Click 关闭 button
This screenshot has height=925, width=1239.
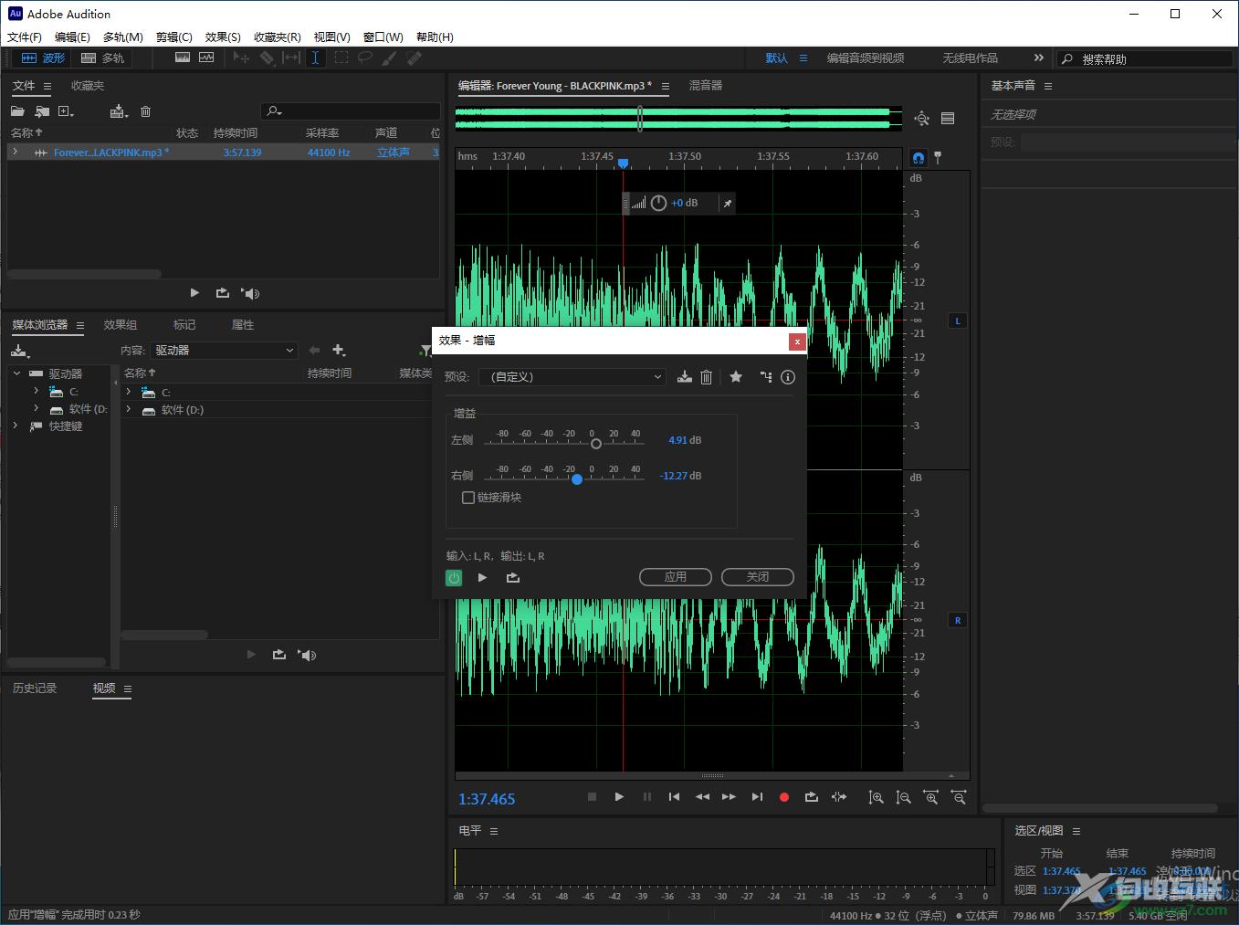[758, 576]
